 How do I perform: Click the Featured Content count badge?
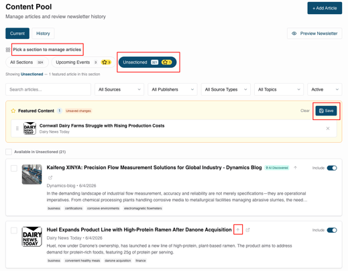(x=60, y=111)
